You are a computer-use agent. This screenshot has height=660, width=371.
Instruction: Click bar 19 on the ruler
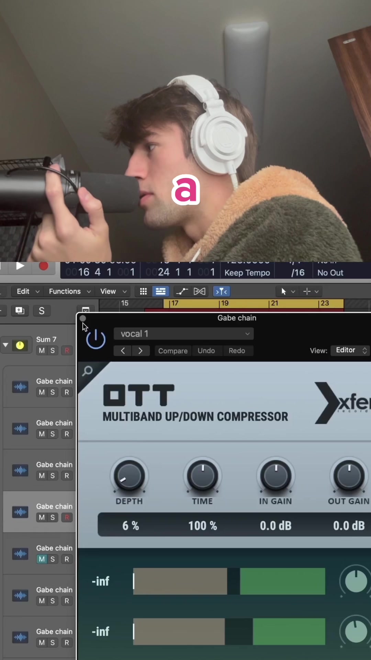pos(224,303)
